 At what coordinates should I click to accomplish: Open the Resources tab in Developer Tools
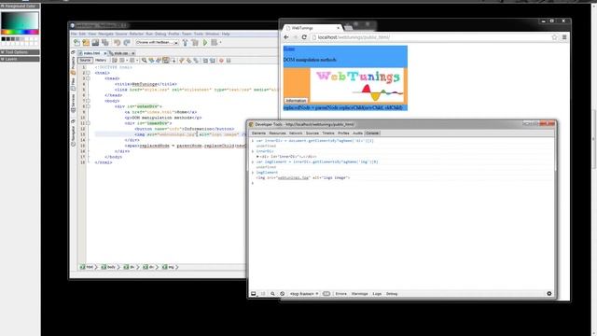click(x=277, y=133)
